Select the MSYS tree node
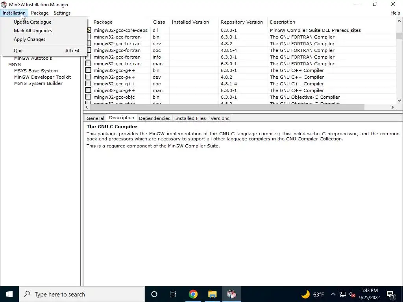 click(x=15, y=64)
